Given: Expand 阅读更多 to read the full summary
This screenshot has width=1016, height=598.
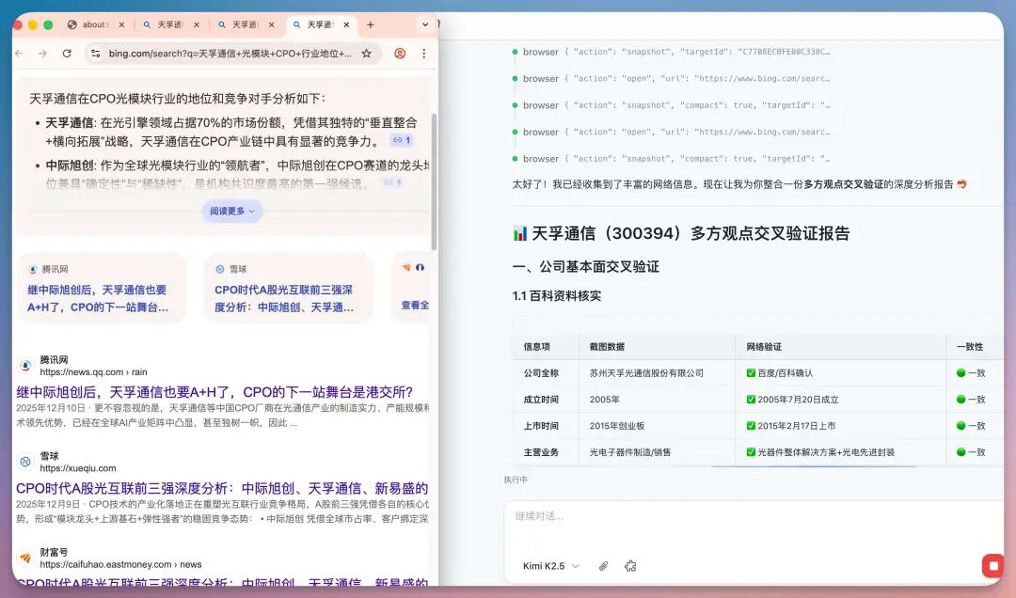Looking at the screenshot, I should pos(231,211).
